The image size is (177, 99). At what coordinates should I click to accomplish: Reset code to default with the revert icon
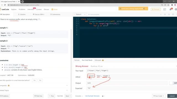(x=169, y=15)
